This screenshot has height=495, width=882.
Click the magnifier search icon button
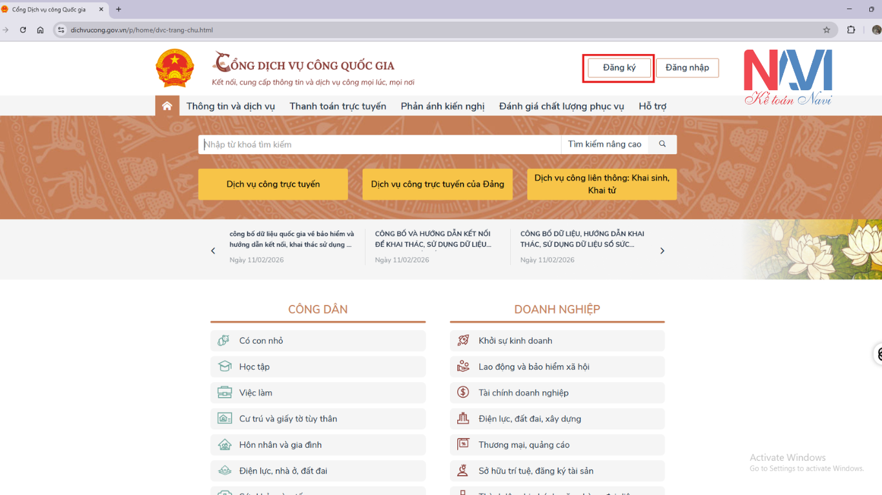tap(662, 144)
